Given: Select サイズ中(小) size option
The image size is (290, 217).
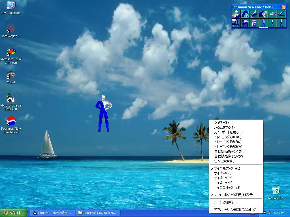Looking at the screenshot, I should pyautogui.click(x=236, y=183).
